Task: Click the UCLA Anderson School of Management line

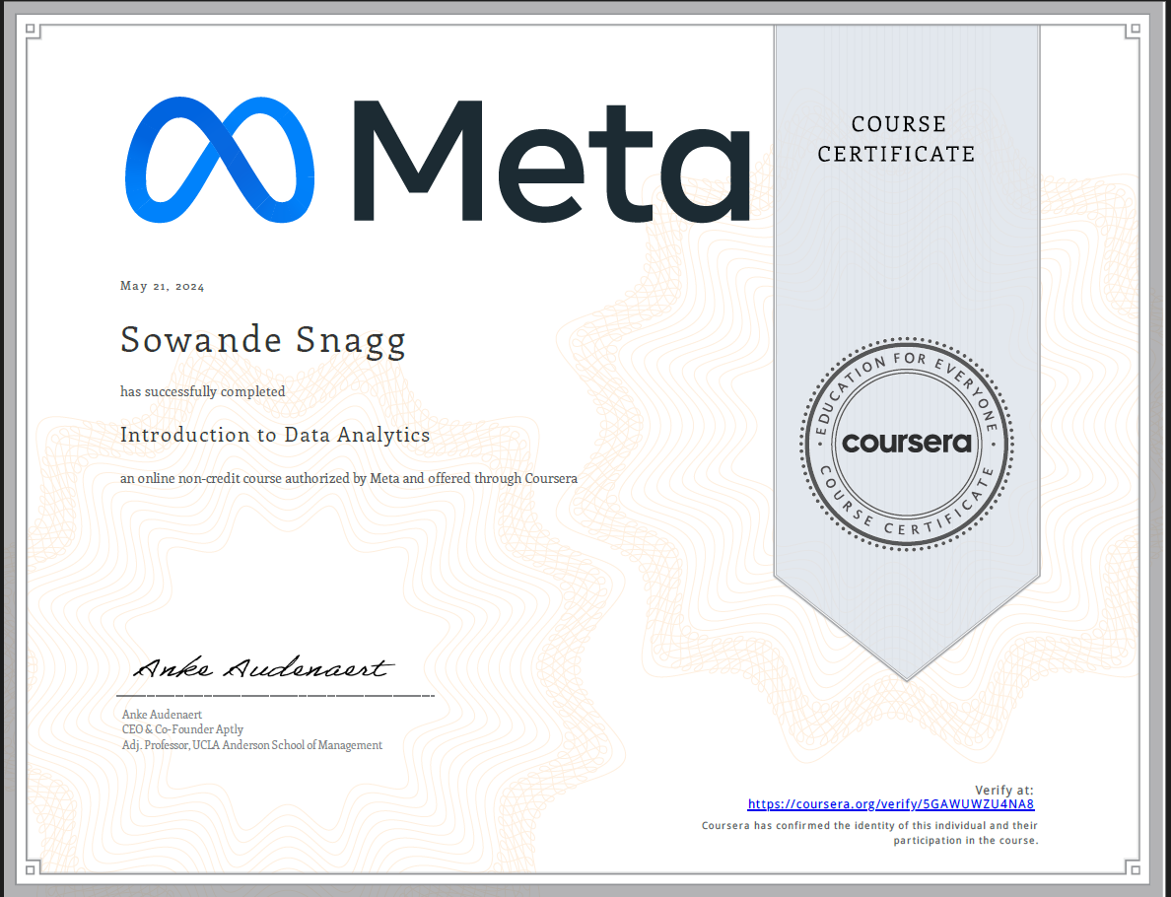Action: click(x=251, y=745)
